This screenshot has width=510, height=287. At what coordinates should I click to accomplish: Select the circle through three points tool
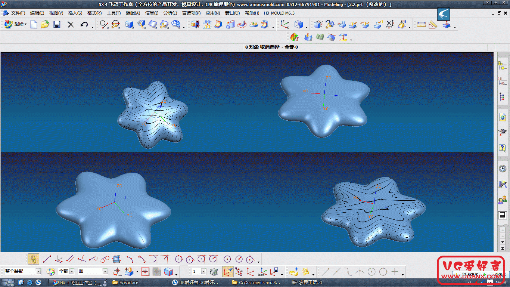point(178,259)
